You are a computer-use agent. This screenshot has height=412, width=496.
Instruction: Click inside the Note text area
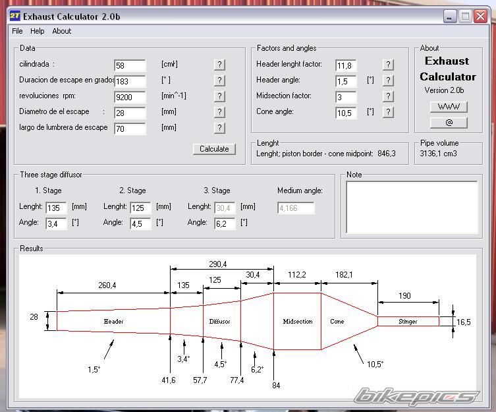point(412,208)
